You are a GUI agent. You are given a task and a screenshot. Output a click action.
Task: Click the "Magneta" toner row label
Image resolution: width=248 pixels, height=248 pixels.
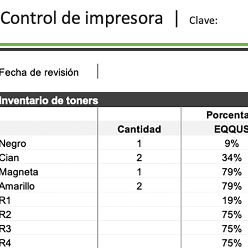click(19, 172)
